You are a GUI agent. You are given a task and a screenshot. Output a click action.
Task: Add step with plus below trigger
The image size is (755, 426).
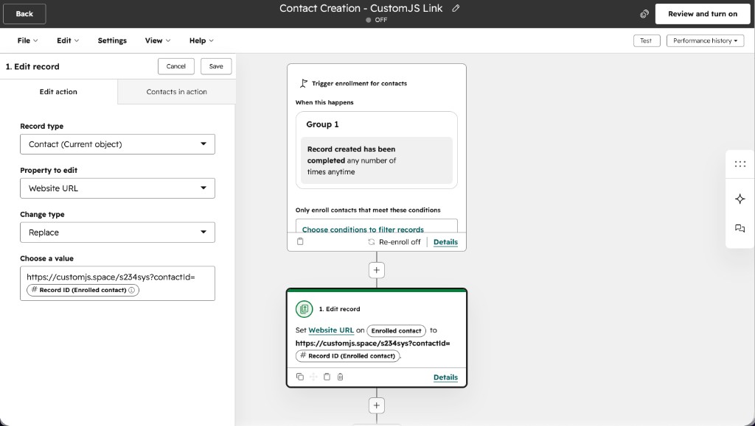[x=377, y=270]
